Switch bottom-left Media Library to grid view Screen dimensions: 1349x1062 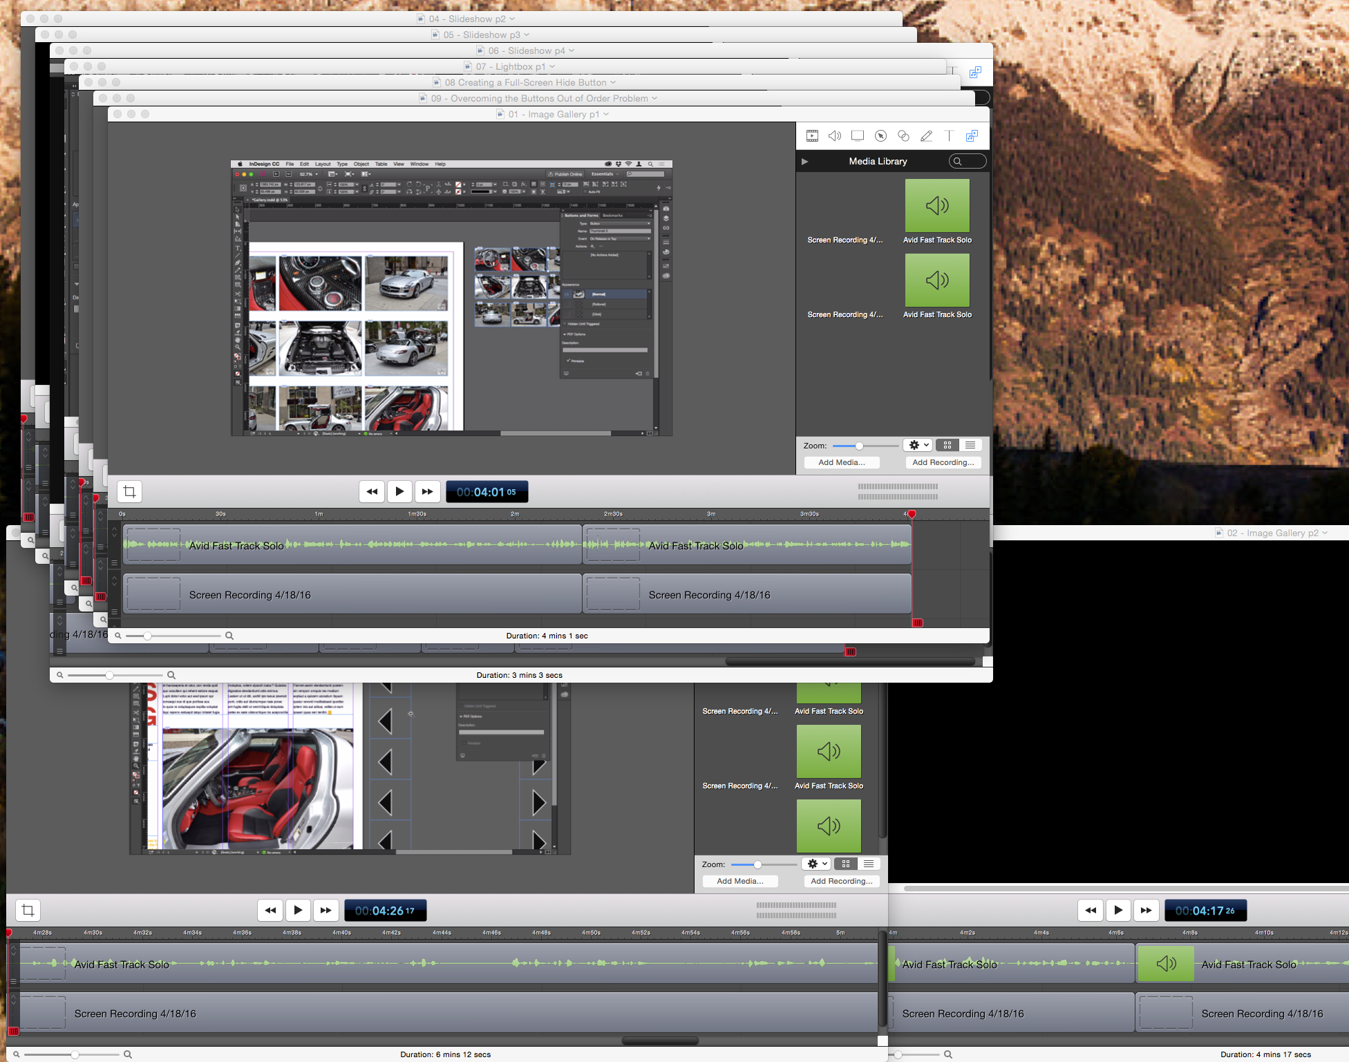pos(846,864)
